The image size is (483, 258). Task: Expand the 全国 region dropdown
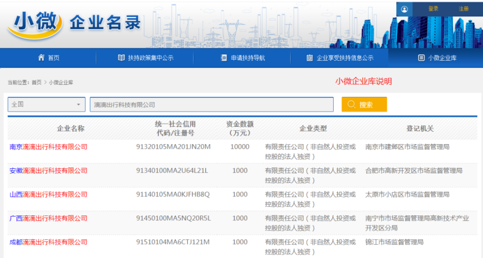[x=46, y=105]
